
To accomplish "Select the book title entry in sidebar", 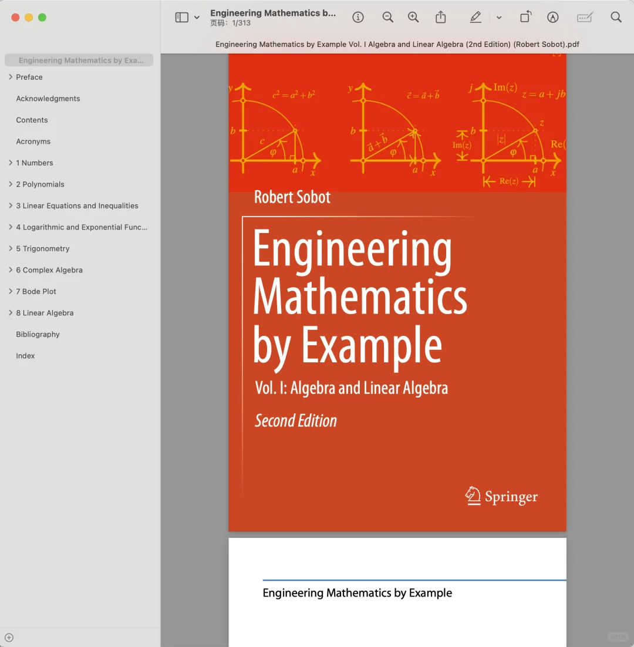I will click(x=79, y=60).
